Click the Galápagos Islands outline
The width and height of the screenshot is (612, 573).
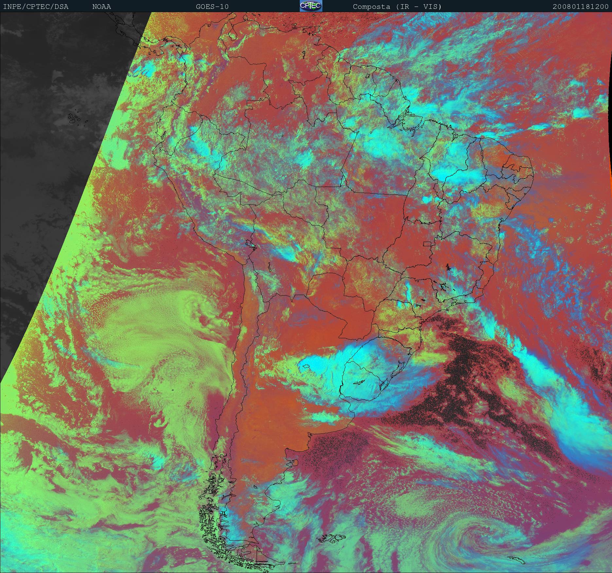[75, 119]
